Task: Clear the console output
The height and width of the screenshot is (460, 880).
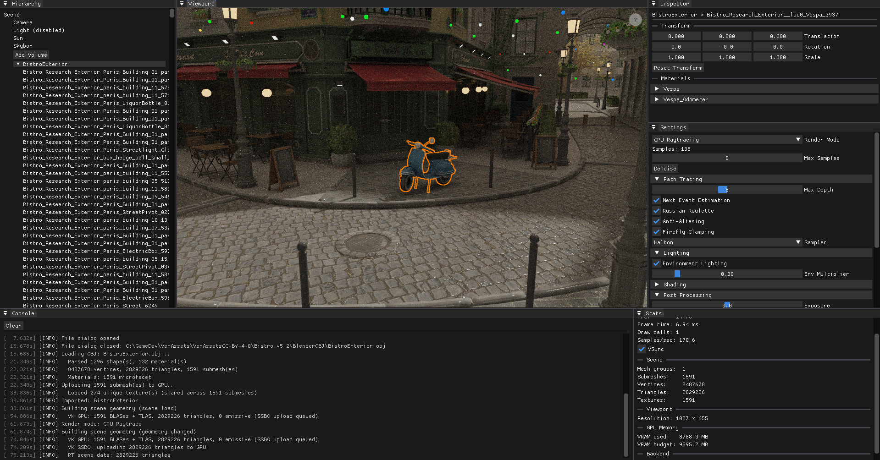Action: 13,326
